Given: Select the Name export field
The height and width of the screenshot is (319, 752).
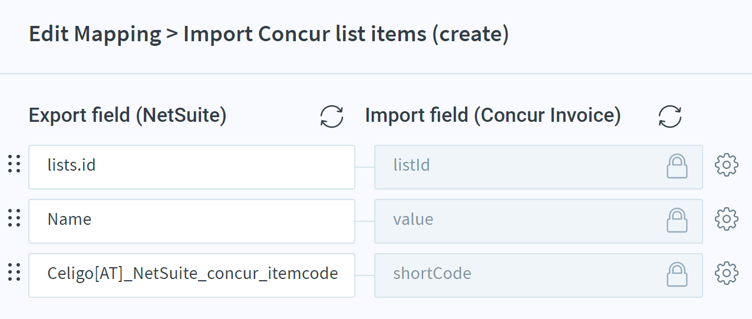Looking at the screenshot, I should pos(192,221).
